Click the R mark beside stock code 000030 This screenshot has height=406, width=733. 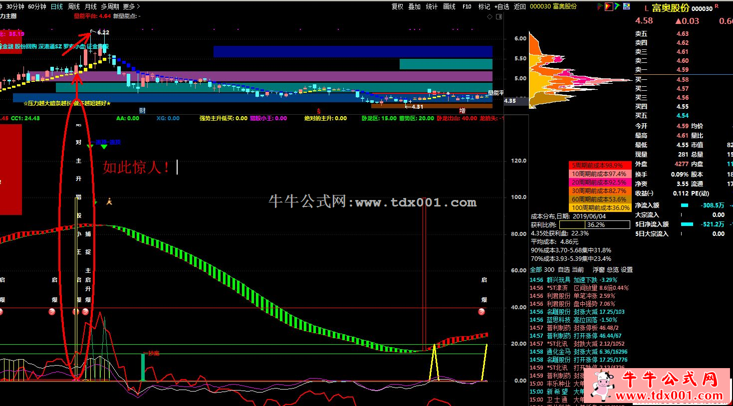(717, 6)
